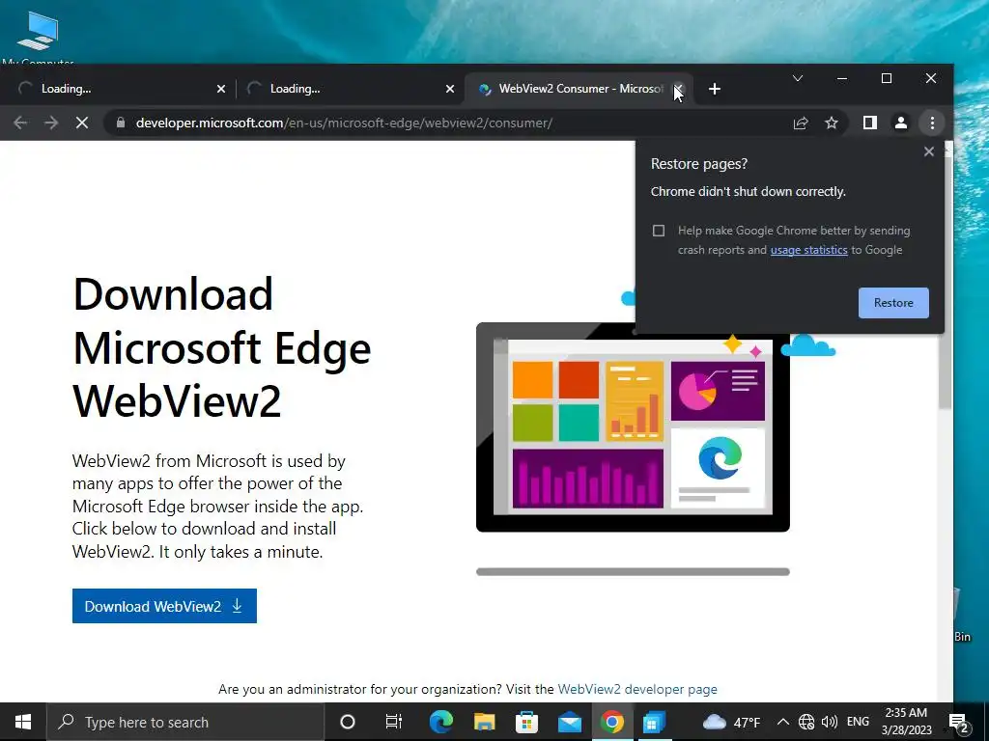Click the address bar URL
989x741 pixels.
pyautogui.click(x=344, y=123)
